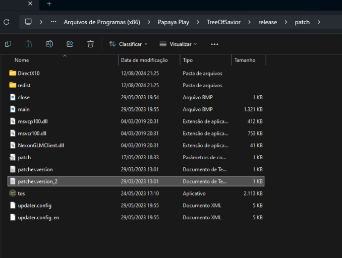Expand chevron after TreeOfSavior breadcrumb
The height and width of the screenshot is (258, 342).
[x=249, y=22]
